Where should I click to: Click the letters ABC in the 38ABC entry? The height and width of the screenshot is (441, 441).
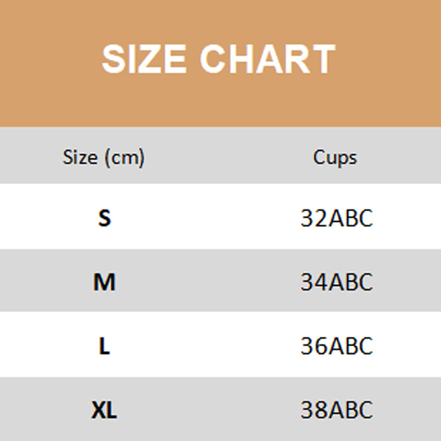click(351, 410)
